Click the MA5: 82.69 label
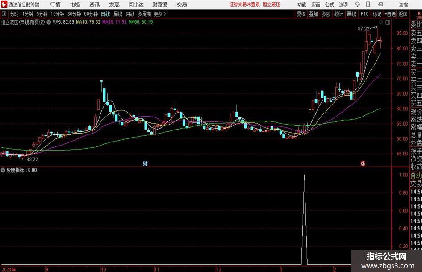The image size is (422, 272). pyautogui.click(x=63, y=22)
